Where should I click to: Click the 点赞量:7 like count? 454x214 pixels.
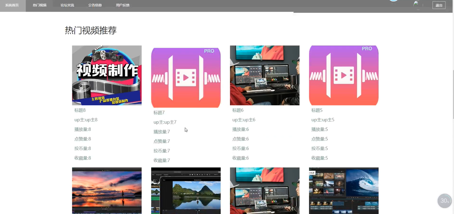click(162, 141)
